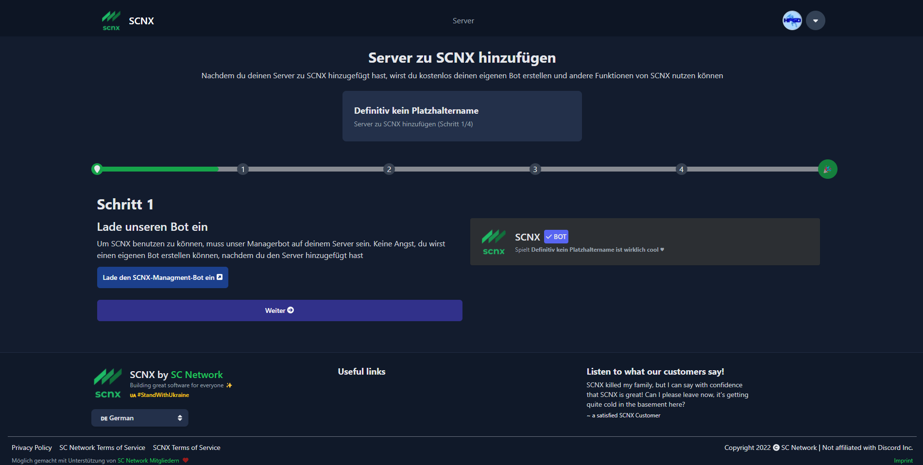Viewport: 923px width, 465px height.
Task: Select step 3 marker on the progress bar
Action: [x=535, y=169]
